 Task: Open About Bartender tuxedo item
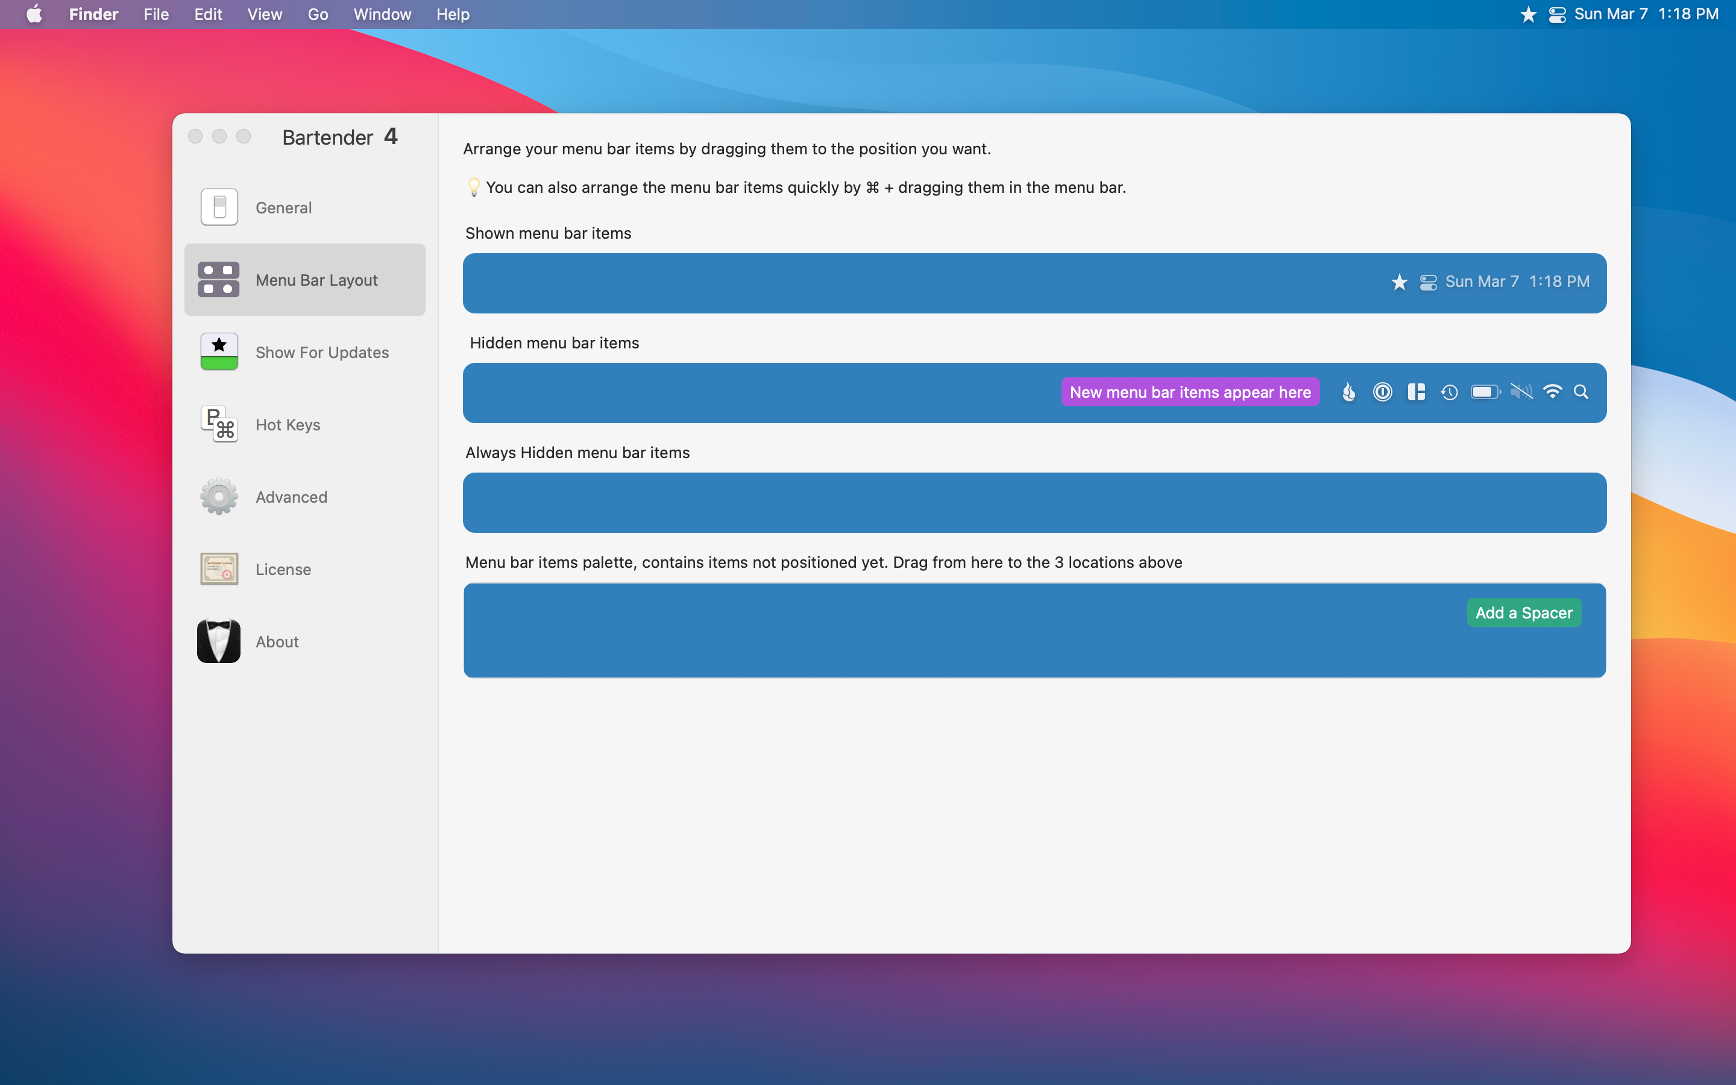coord(305,641)
